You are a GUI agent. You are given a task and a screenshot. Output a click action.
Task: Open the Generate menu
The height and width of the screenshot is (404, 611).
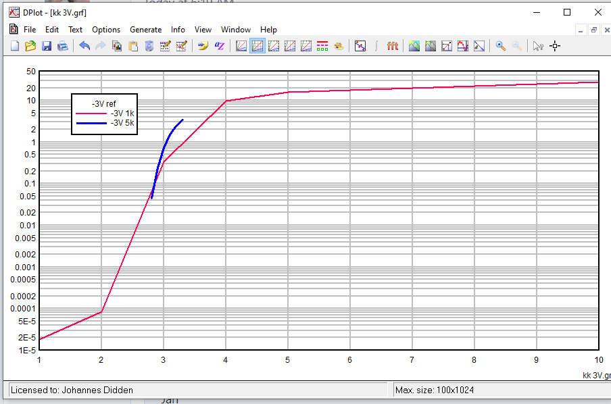pyautogui.click(x=146, y=30)
